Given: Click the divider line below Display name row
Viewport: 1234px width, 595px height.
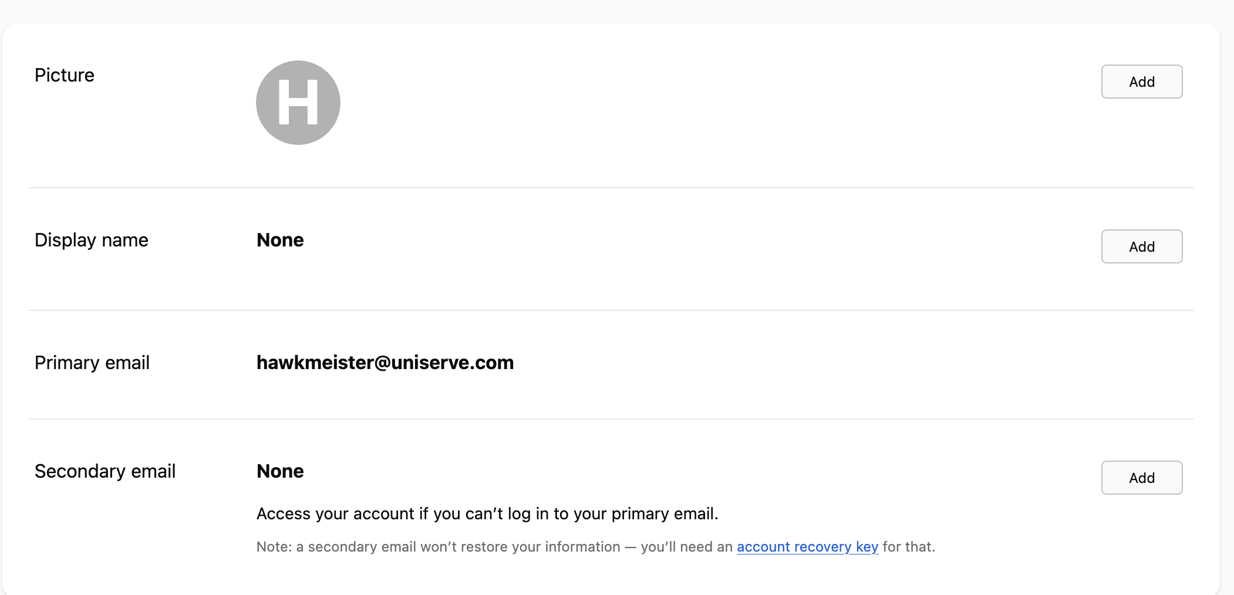Looking at the screenshot, I should (611, 310).
